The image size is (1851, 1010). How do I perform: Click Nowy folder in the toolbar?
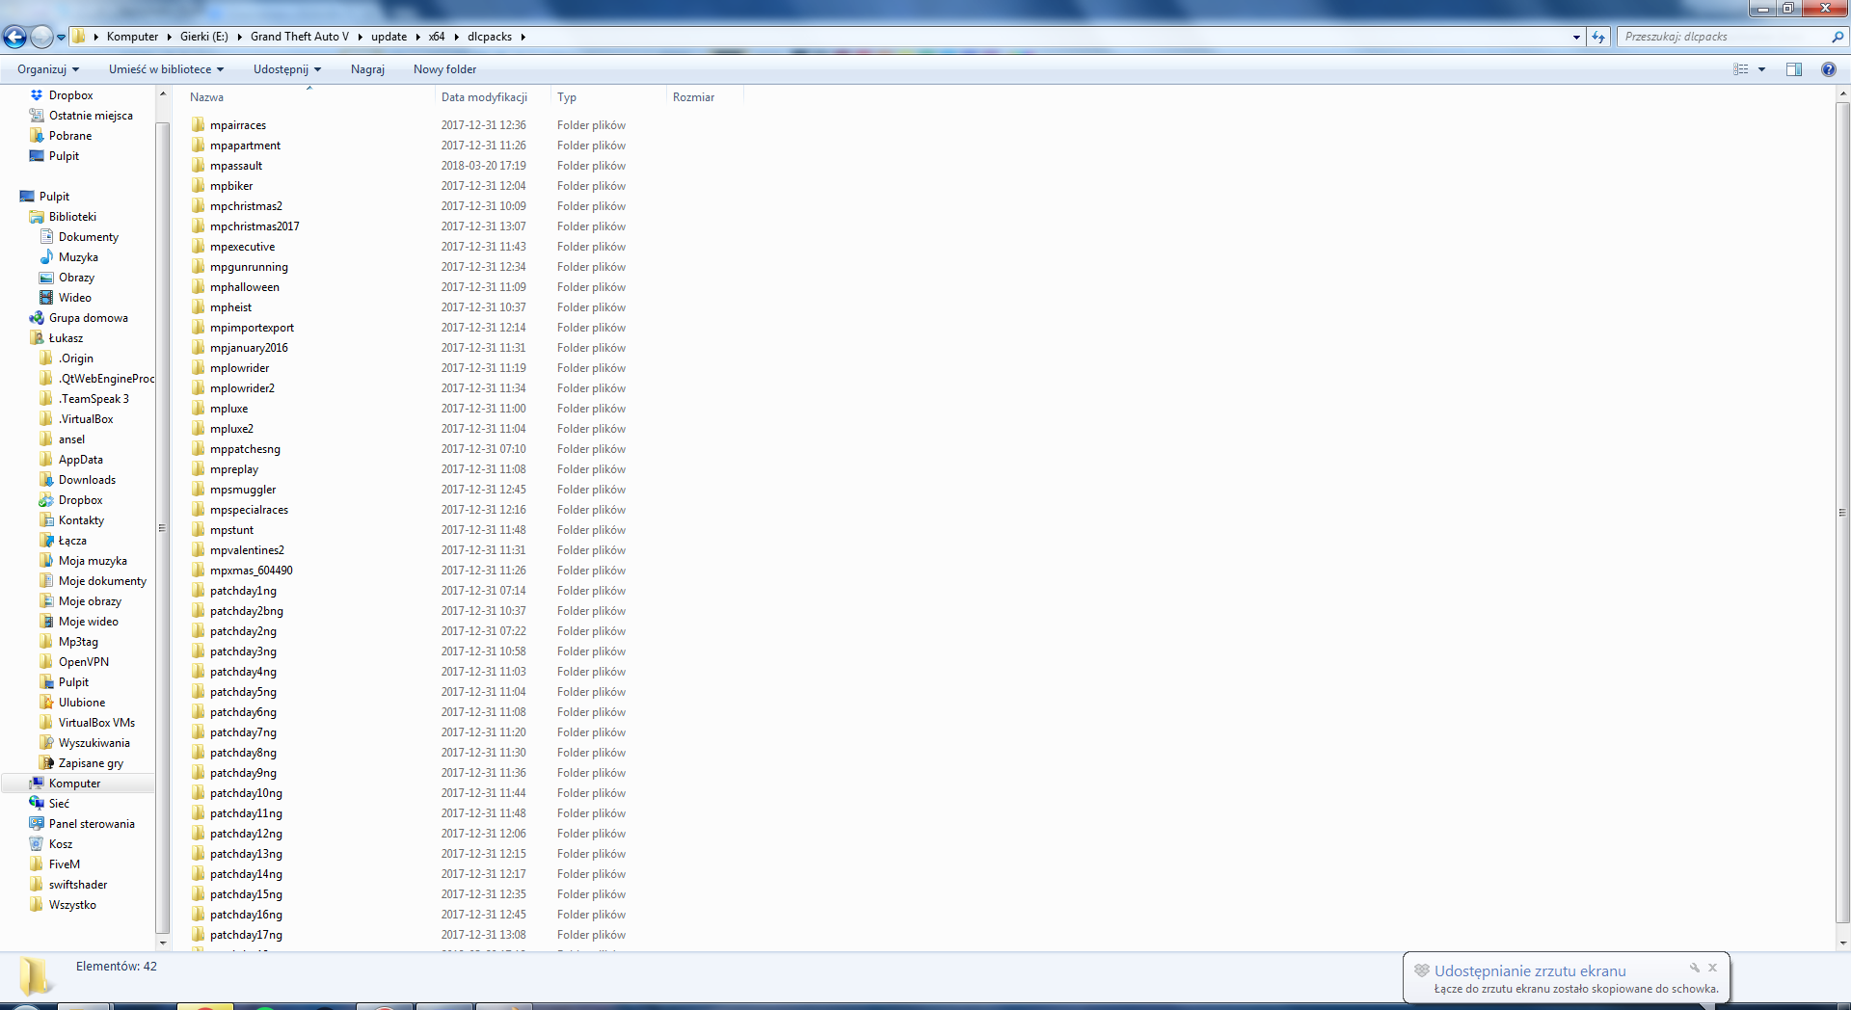[x=444, y=69]
